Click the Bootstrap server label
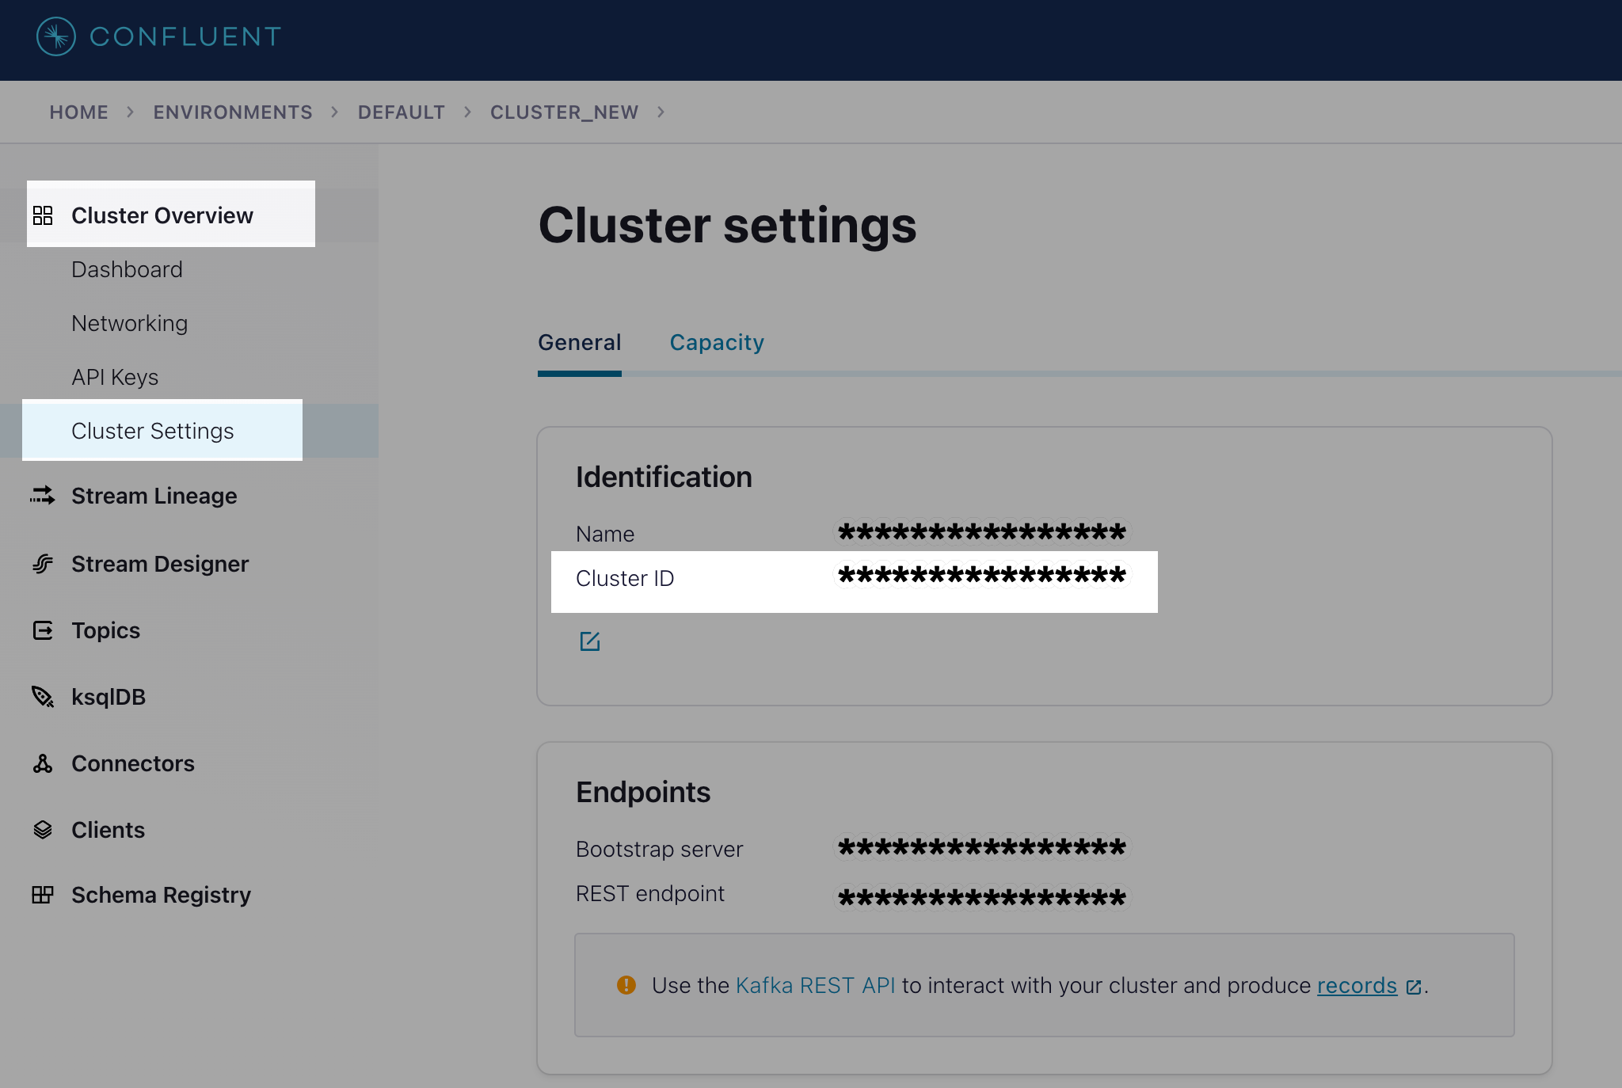The image size is (1622, 1088). pos(659,849)
